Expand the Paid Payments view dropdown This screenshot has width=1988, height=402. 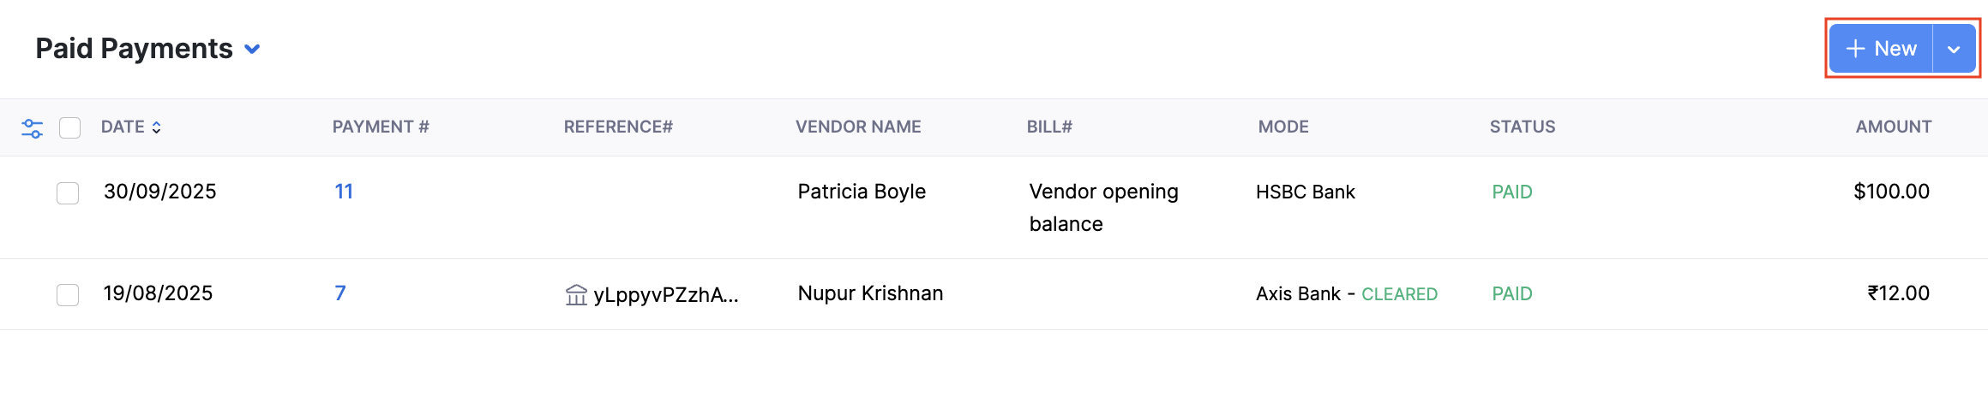click(x=252, y=49)
